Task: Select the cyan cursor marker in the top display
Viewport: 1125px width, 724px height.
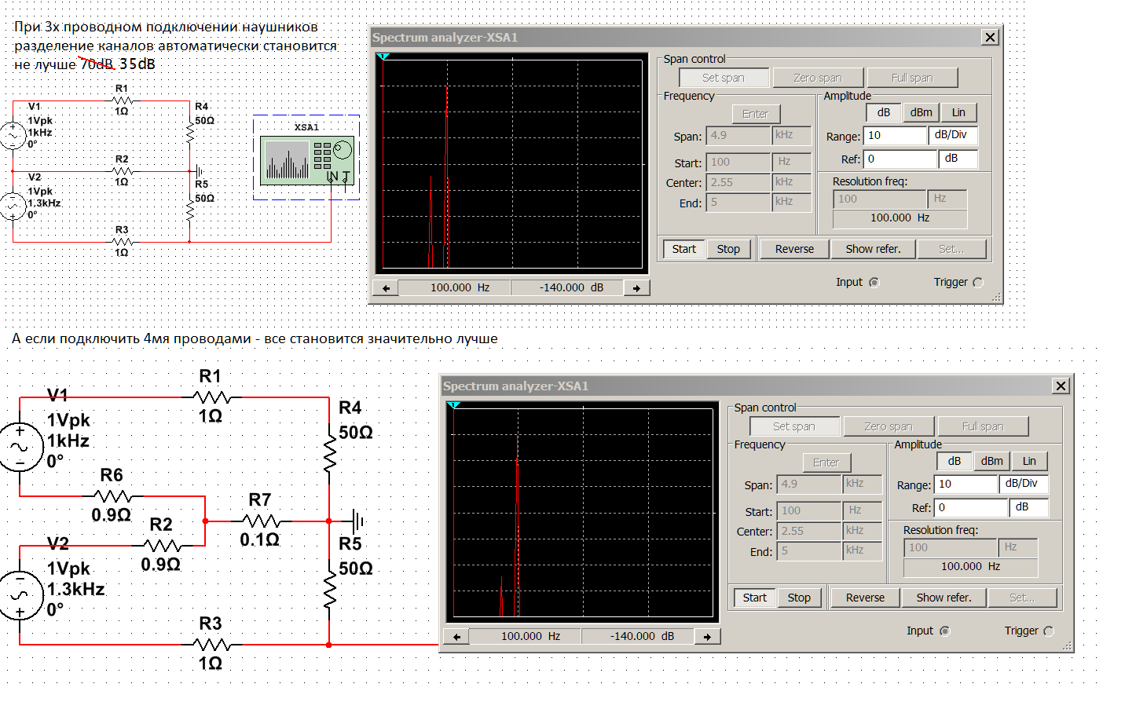Action: (x=383, y=57)
